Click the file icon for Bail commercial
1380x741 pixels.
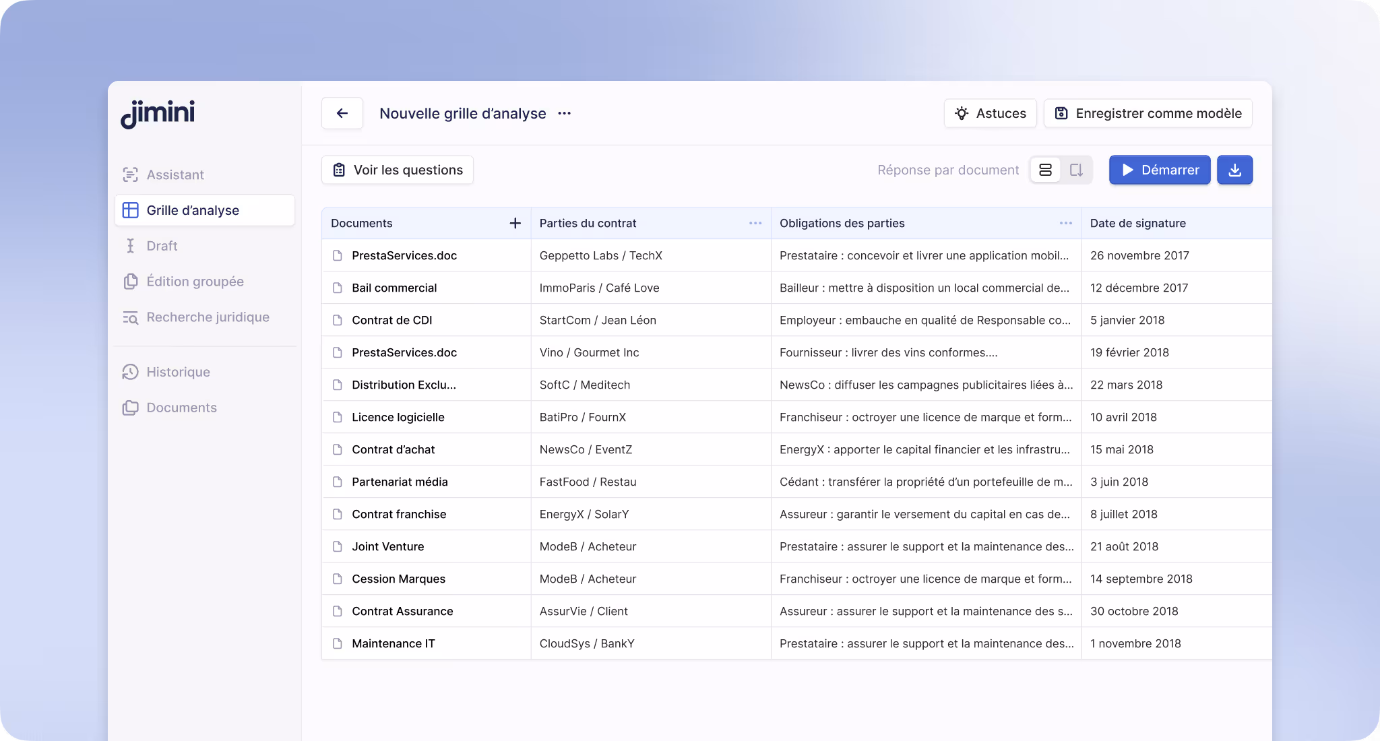coord(338,288)
